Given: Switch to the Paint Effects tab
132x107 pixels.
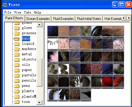Looking at the screenshot, I should [14, 18].
